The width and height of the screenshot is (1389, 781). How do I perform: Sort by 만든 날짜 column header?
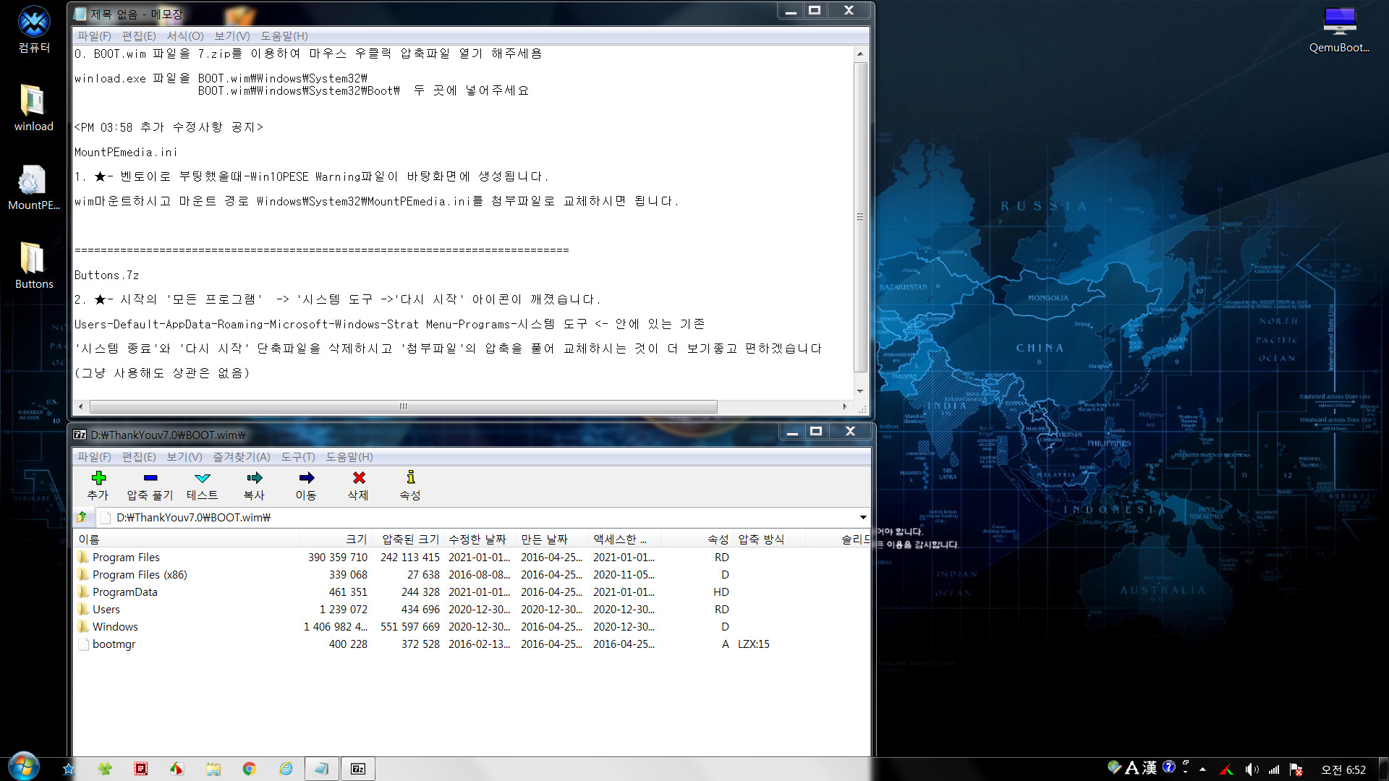point(553,539)
